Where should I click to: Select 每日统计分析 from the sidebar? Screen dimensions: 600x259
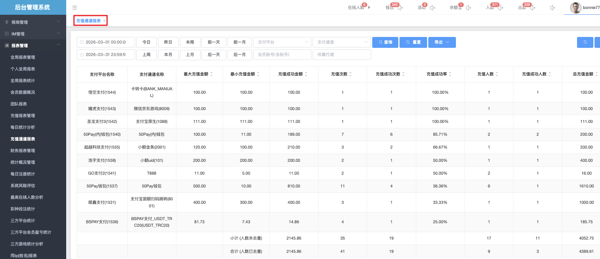click(x=23, y=127)
